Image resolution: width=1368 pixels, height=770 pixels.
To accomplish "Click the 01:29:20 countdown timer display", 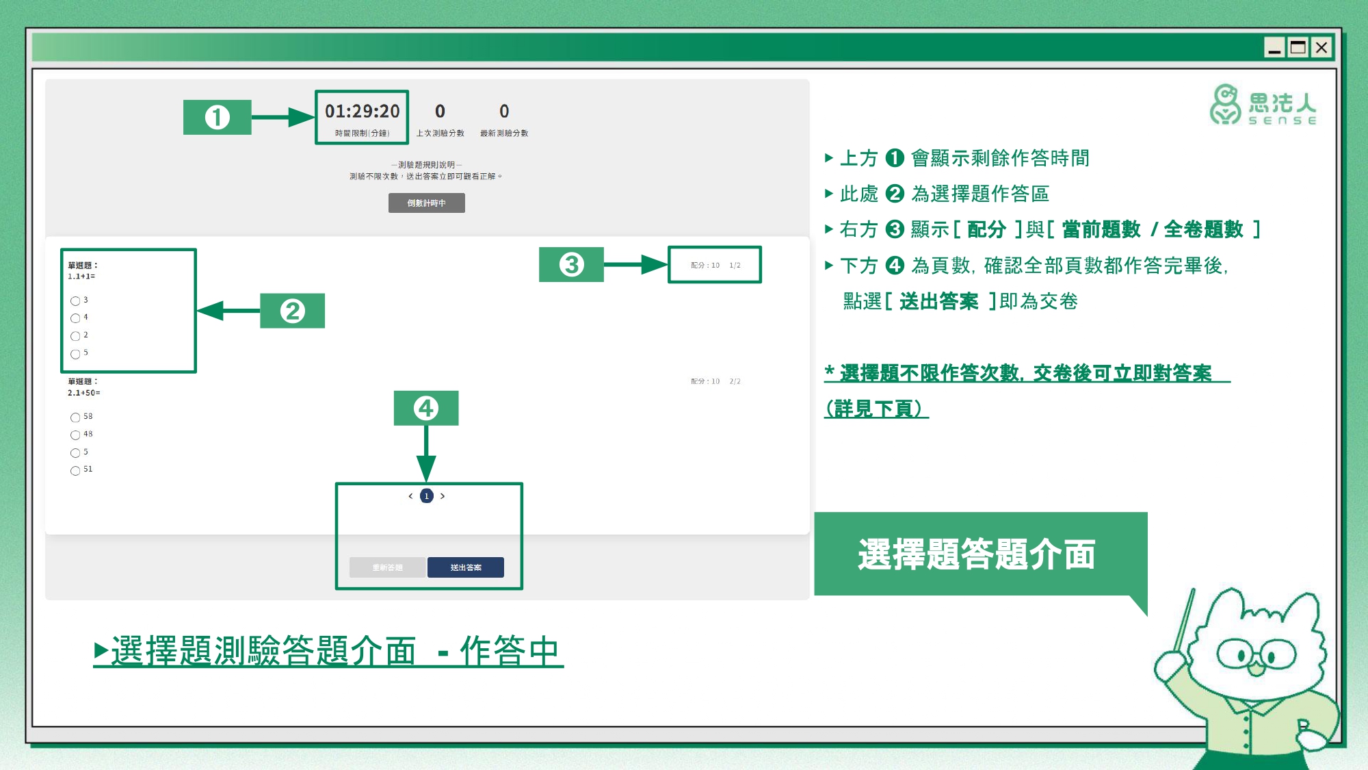I will coord(362,112).
